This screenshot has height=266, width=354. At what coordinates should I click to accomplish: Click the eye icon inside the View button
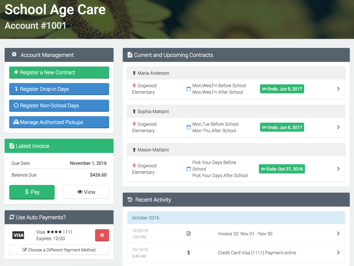tap(79, 192)
